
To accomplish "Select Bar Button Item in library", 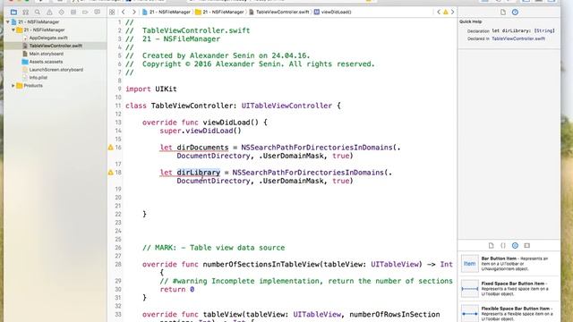I will coord(509,264).
